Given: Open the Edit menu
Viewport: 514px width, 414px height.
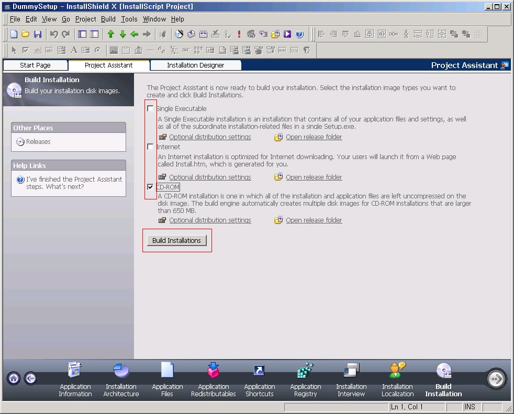Looking at the screenshot, I should coord(31,19).
